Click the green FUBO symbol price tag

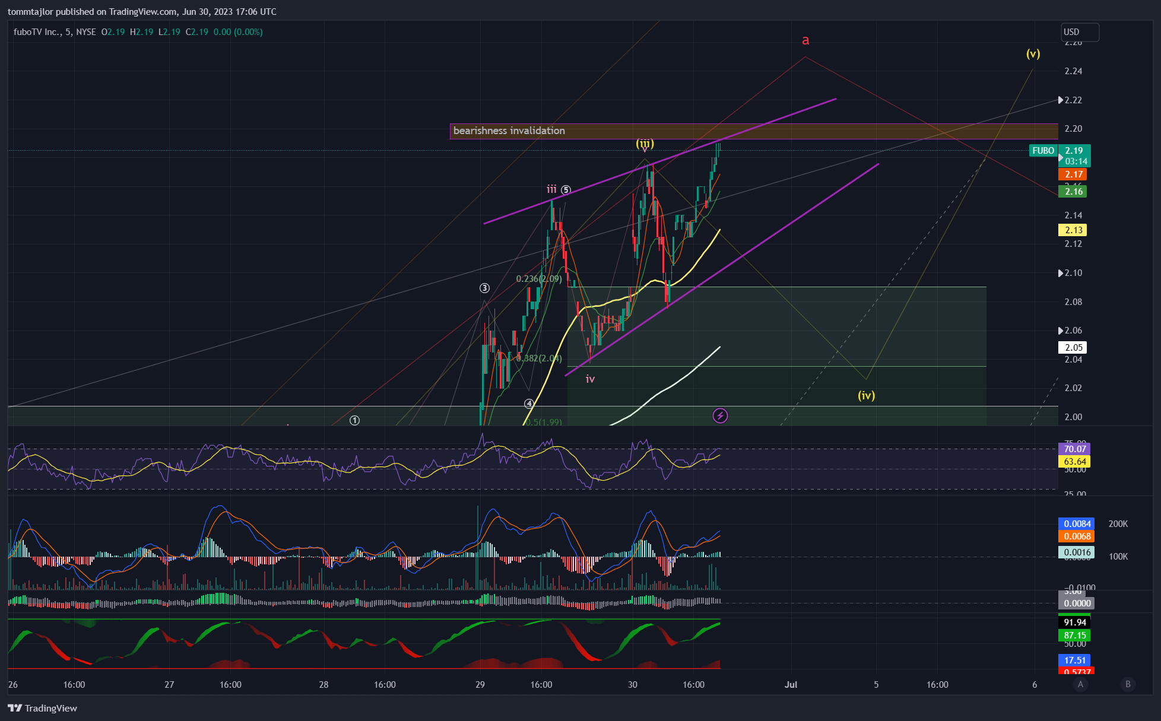pos(1043,151)
